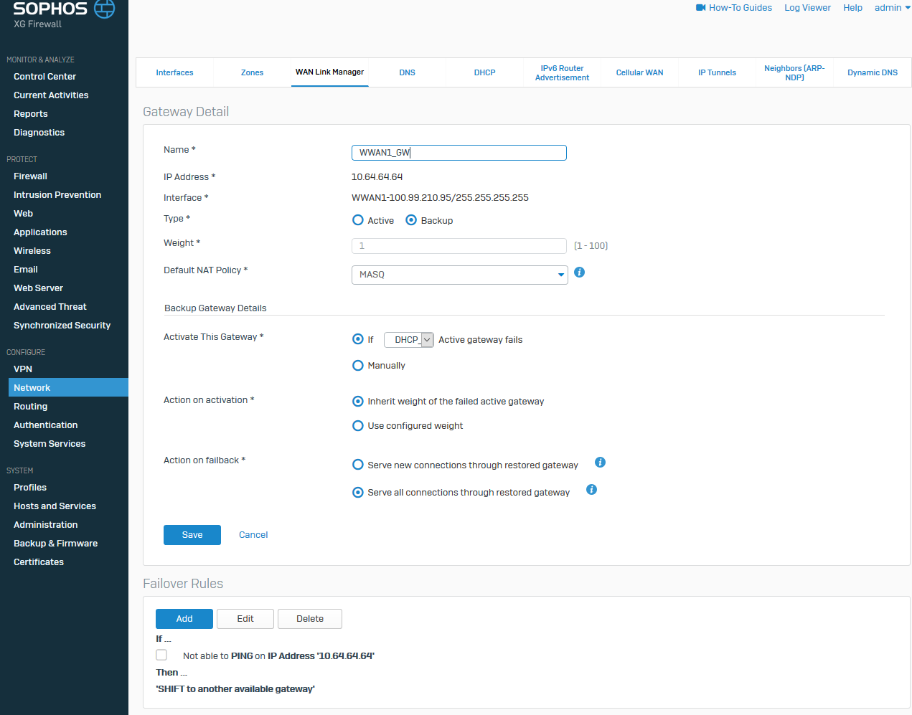Open the Log Viewer link

pos(807,8)
